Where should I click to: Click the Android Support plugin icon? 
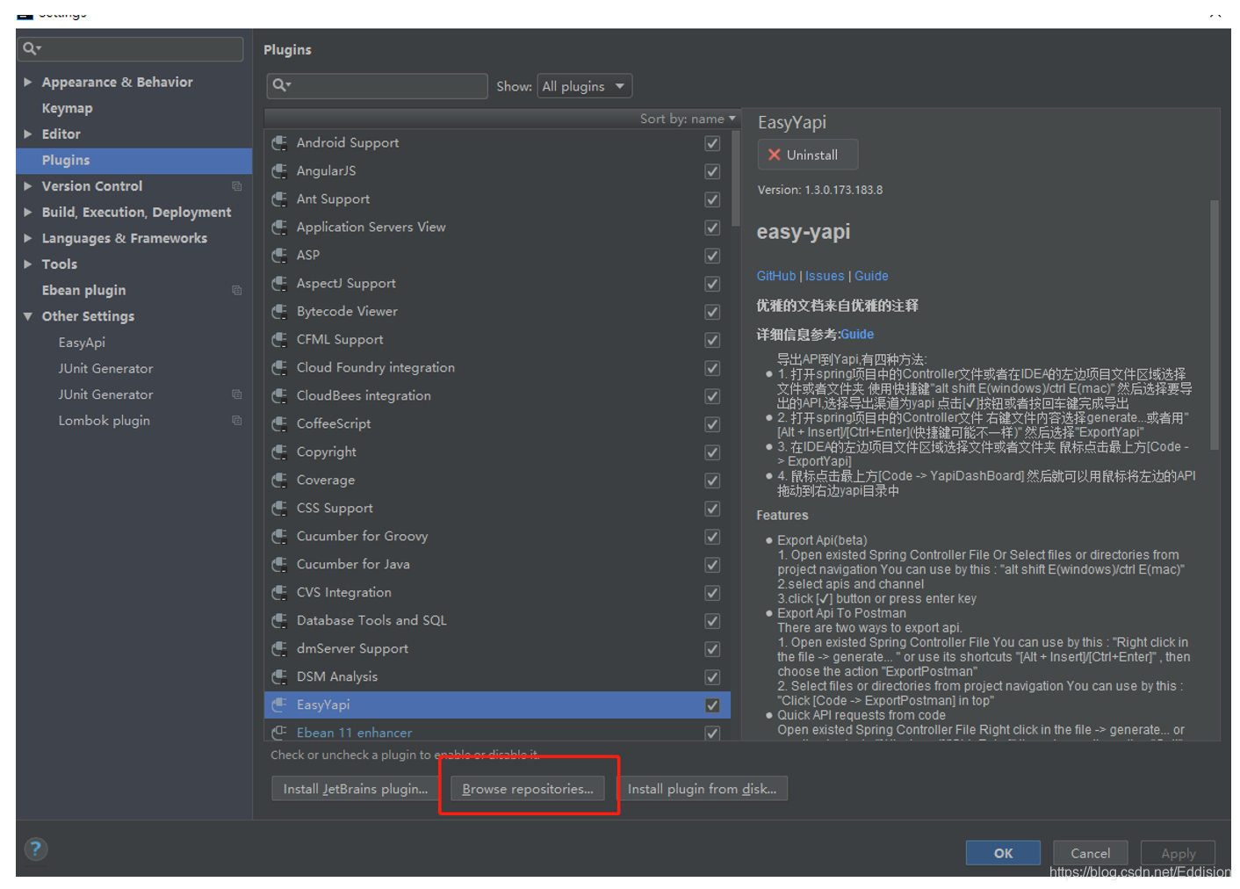[279, 142]
